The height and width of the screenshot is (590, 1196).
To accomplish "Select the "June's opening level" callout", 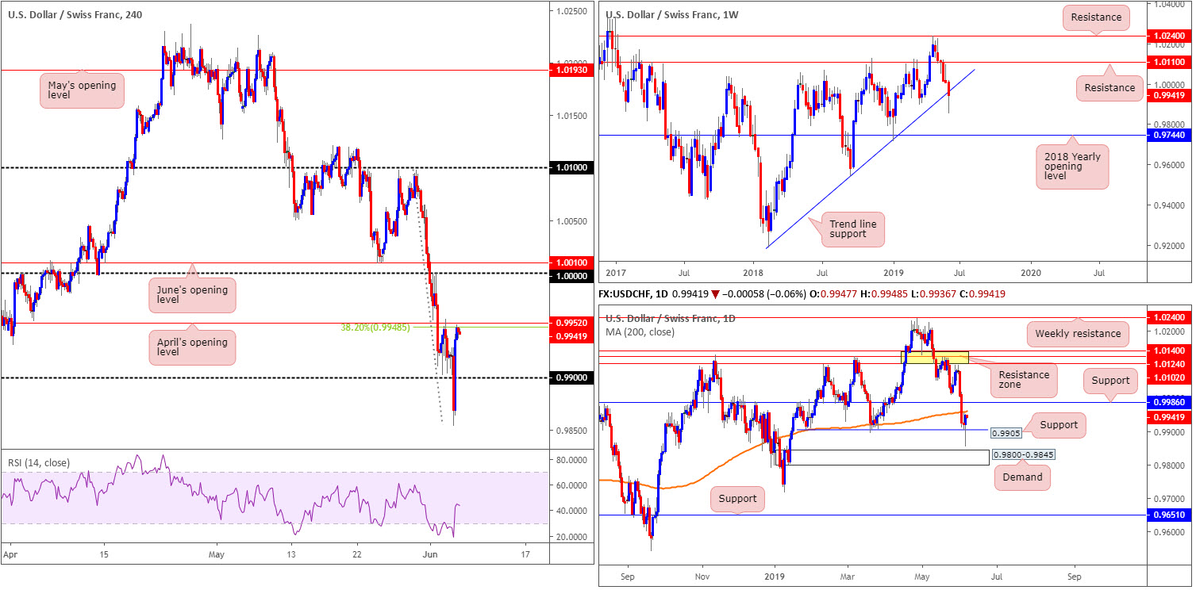I will tap(190, 294).
